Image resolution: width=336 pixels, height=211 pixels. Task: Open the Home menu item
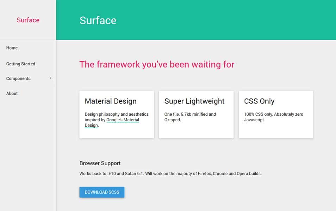[x=12, y=48]
